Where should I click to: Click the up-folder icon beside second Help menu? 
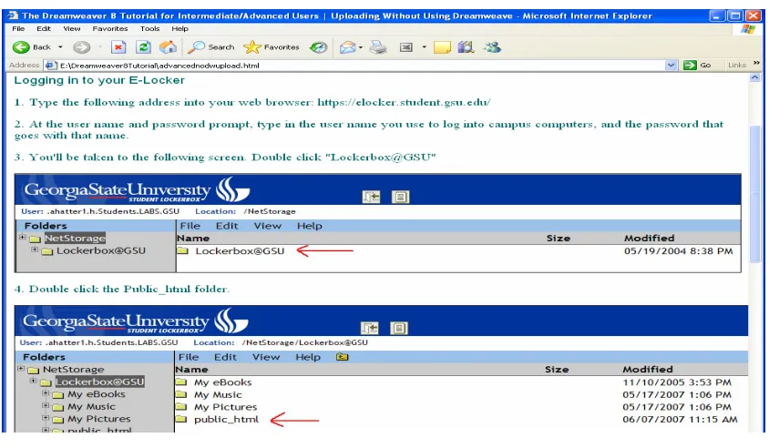pos(343,357)
